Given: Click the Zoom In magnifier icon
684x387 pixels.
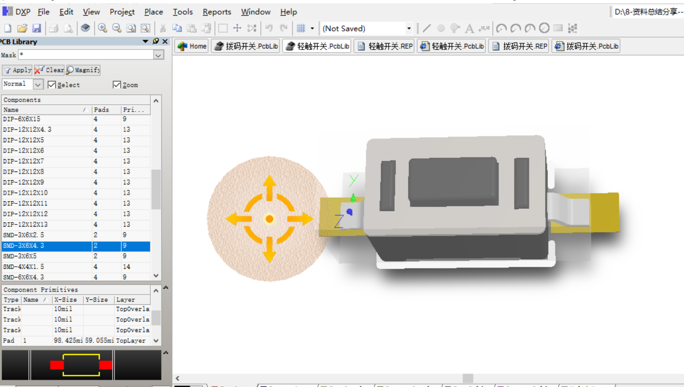Looking at the screenshot, I should click(x=103, y=28).
